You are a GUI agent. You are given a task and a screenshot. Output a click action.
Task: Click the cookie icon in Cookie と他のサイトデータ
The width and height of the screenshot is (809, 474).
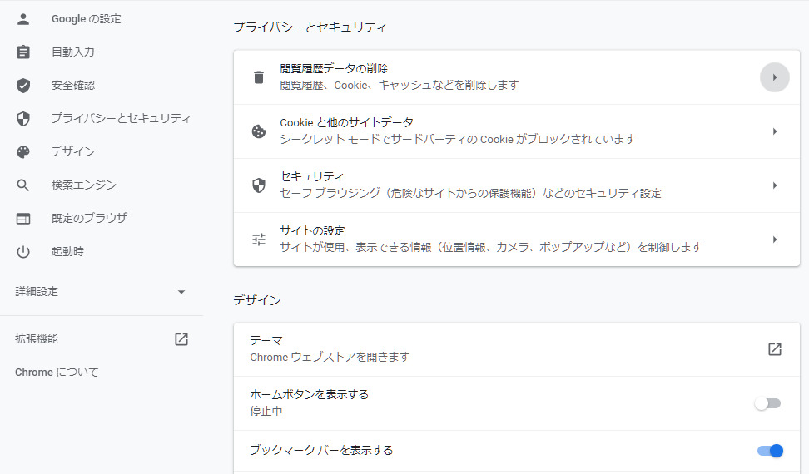coord(259,131)
